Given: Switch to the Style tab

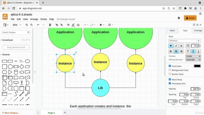Looking at the screenshot, I should pyautogui.click(x=172, y=31).
